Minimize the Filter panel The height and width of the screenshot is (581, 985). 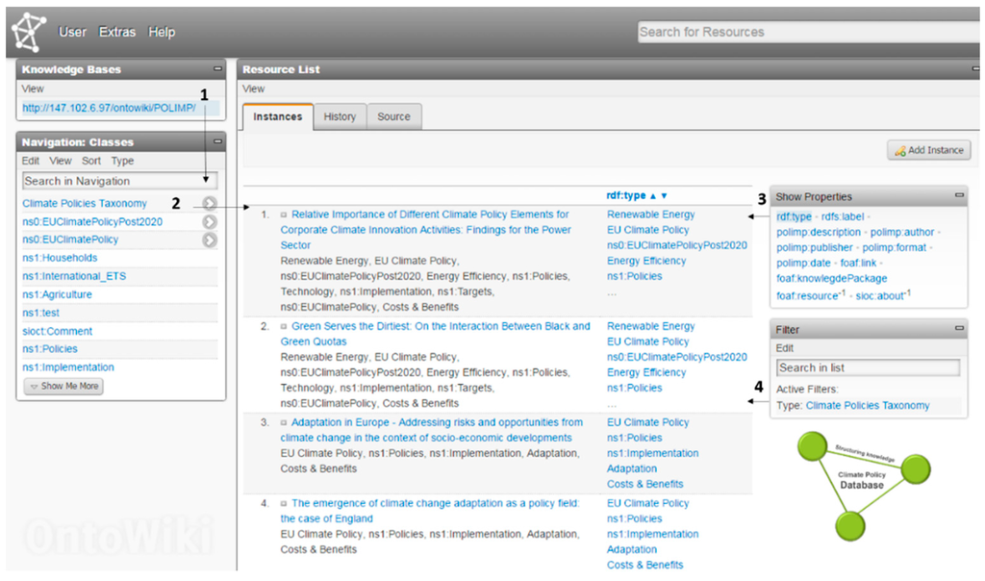point(959,330)
